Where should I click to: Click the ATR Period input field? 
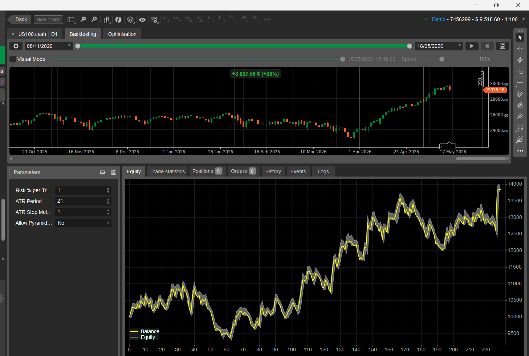point(83,201)
